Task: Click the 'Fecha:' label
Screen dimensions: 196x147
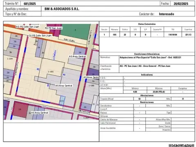Action: click(165, 4)
